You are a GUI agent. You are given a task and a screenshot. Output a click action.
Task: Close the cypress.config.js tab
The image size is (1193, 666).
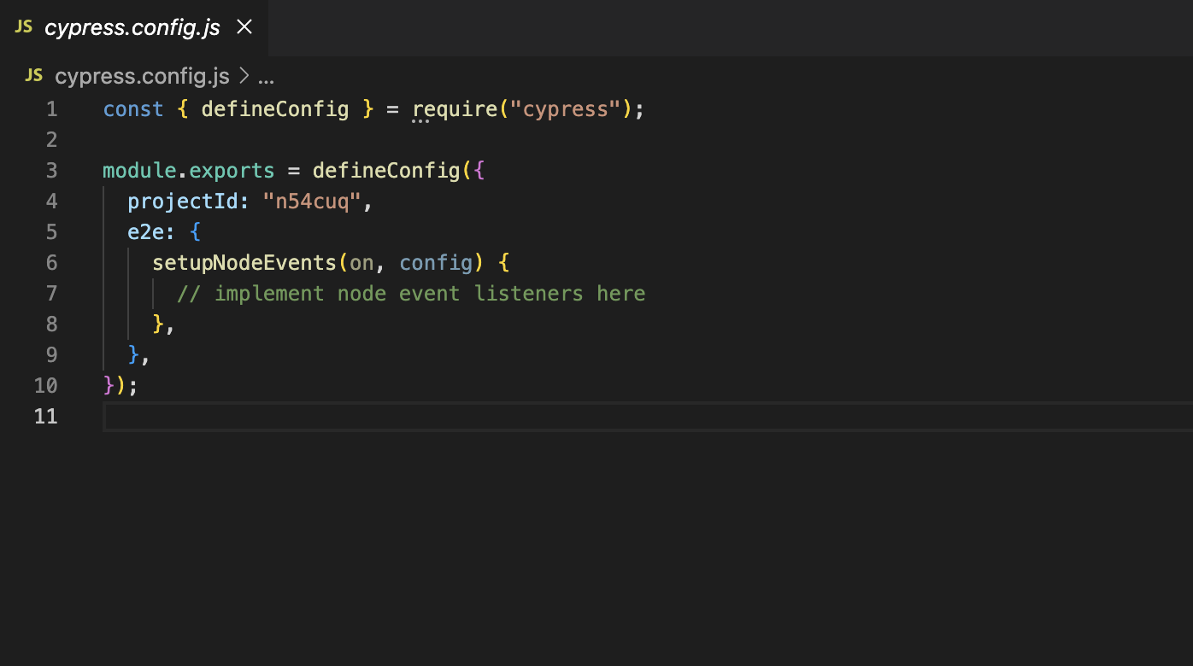(x=244, y=26)
